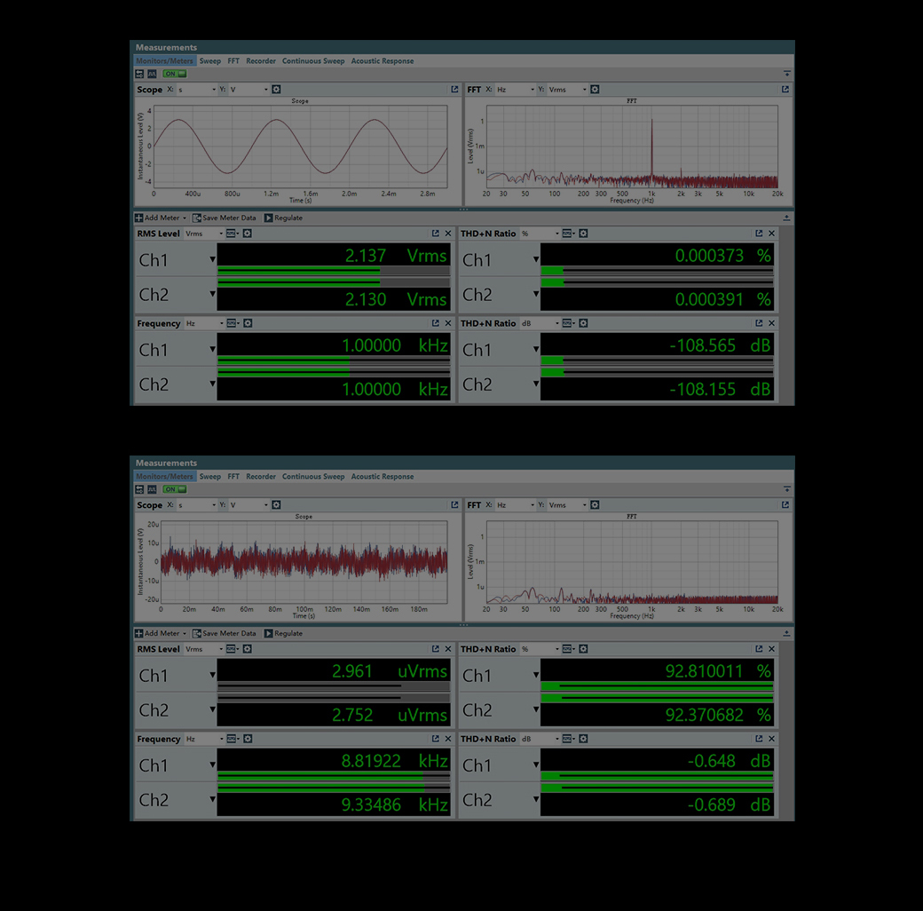Close the RMS Level meter in upper window
Image resolution: width=923 pixels, height=911 pixels.
(x=448, y=234)
